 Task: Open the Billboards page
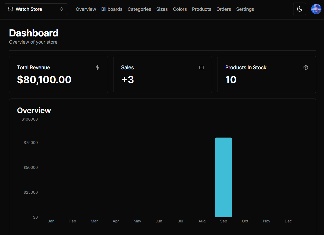[x=112, y=9]
